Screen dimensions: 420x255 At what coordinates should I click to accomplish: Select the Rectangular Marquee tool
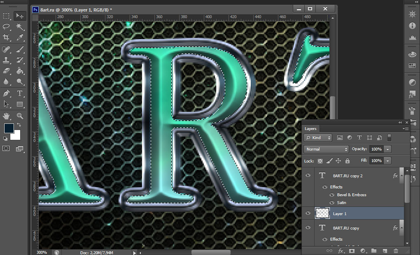click(6, 16)
